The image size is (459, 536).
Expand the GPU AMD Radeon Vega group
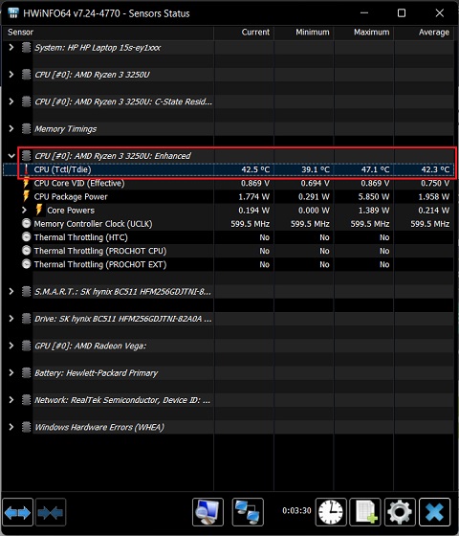pos(11,346)
